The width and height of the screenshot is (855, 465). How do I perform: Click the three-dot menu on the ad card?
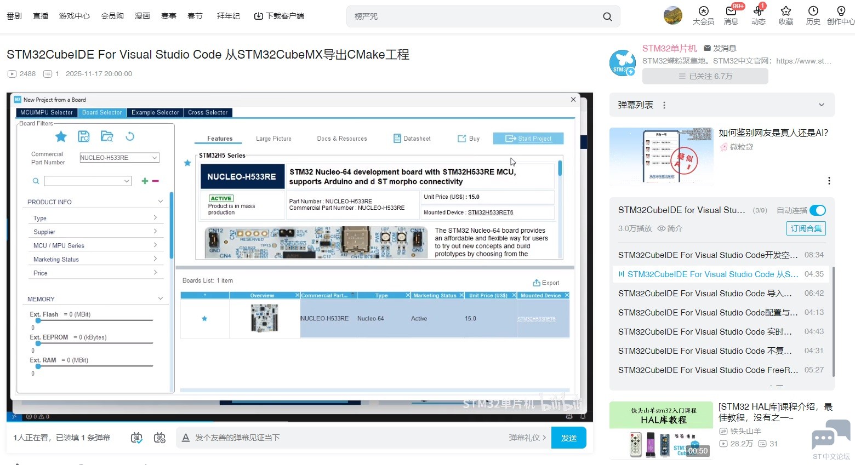[x=829, y=181]
